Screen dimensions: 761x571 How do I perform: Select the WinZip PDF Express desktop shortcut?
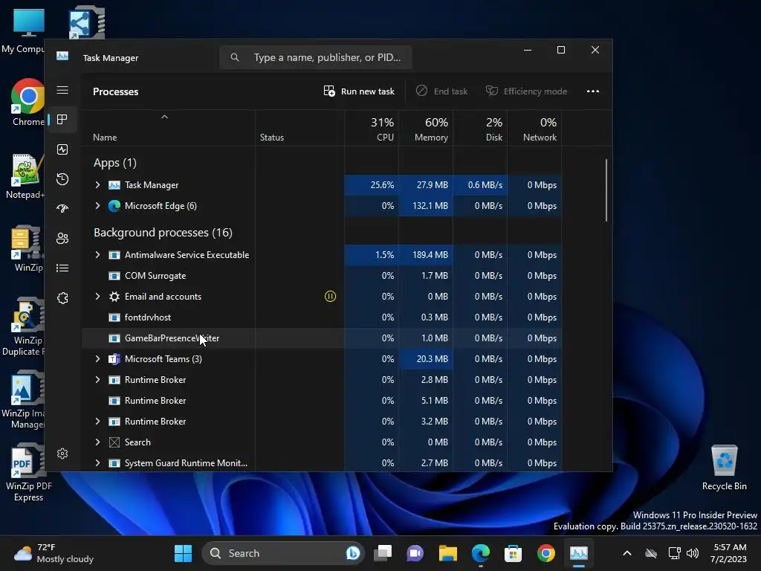pos(28,474)
